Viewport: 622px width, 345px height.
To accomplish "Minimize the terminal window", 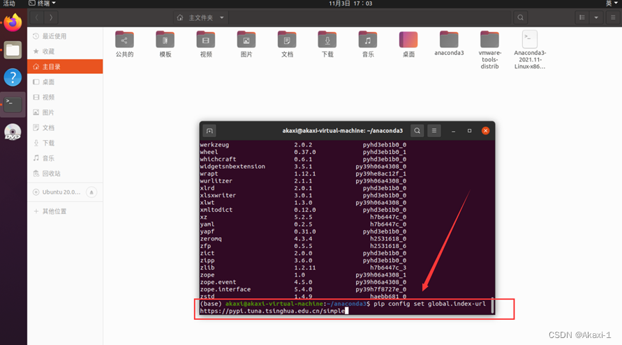I will [453, 131].
